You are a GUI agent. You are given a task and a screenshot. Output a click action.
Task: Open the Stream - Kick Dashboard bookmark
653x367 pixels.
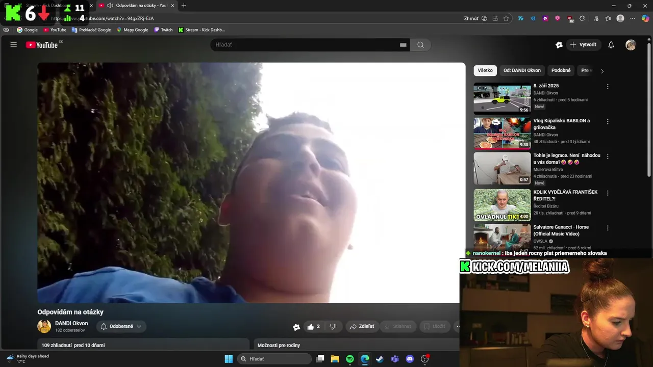click(202, 30)
